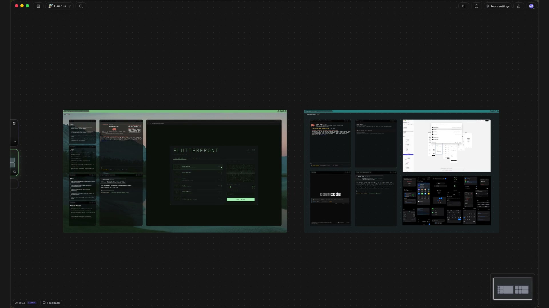Click the Now: note heading
This screenshot has width=549, height=308.
tap(72, 124)
